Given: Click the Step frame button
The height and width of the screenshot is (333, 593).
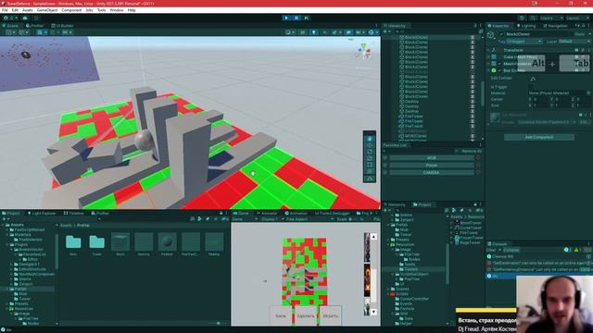Looking at the screenshot, I should point(307,18).
